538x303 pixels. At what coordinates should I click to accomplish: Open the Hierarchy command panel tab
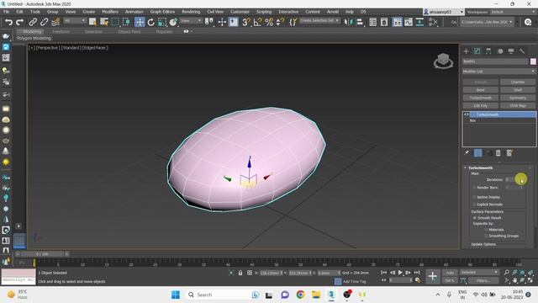click(x=488, y=51)
